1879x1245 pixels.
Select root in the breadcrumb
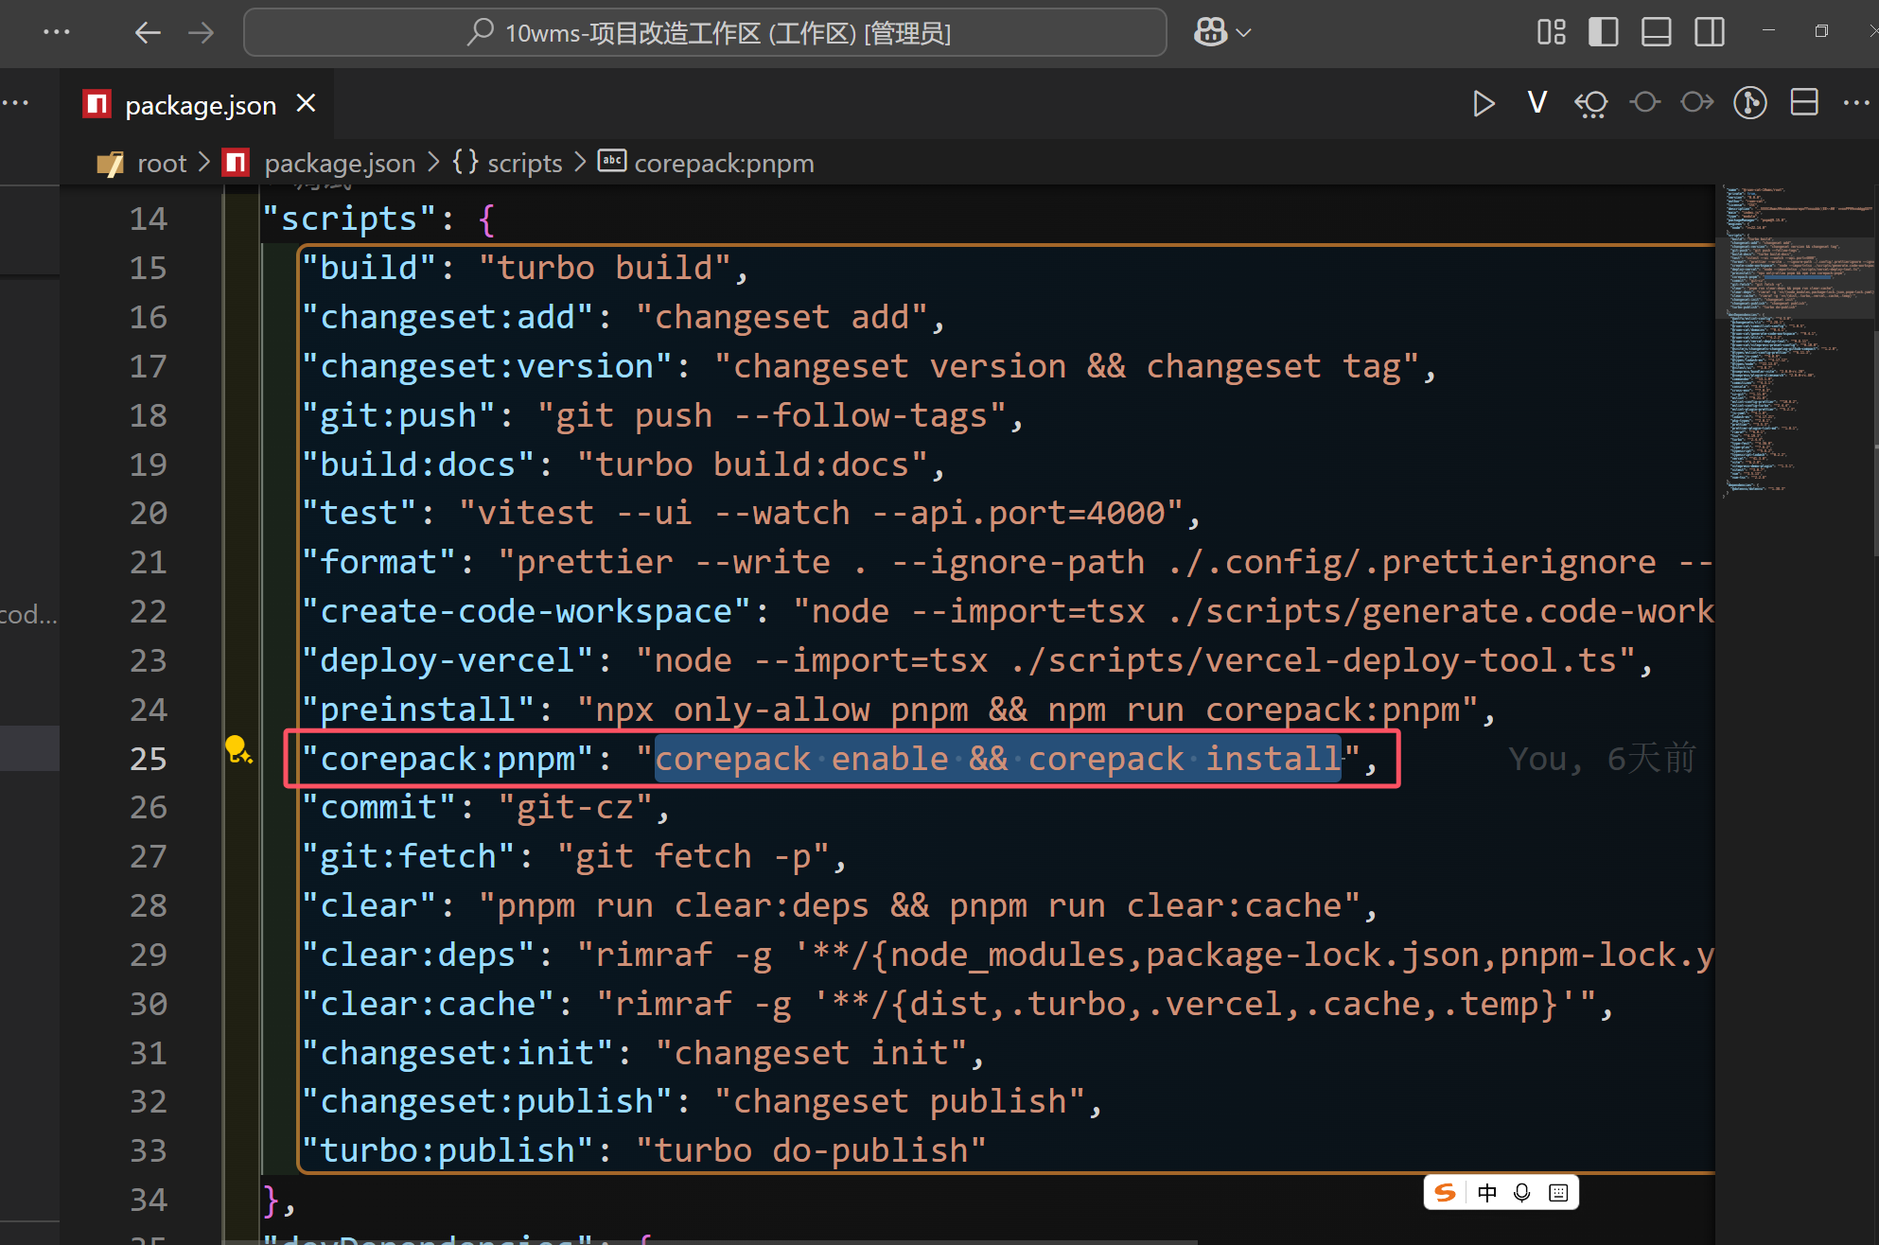(x=162, y=164)
